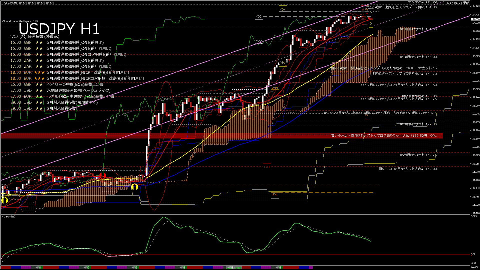480x270 pixels.
Task: Select the orange LWL level tag
Action: [274, 194]
